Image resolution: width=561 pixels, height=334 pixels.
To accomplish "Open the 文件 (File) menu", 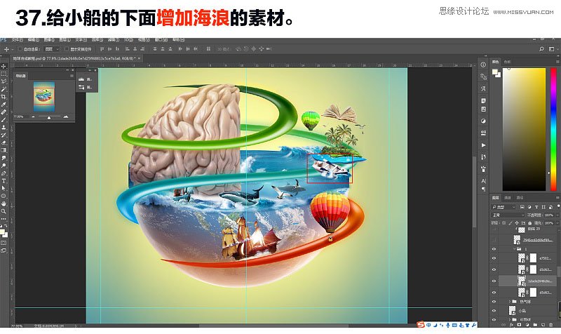I will (17, 40).
